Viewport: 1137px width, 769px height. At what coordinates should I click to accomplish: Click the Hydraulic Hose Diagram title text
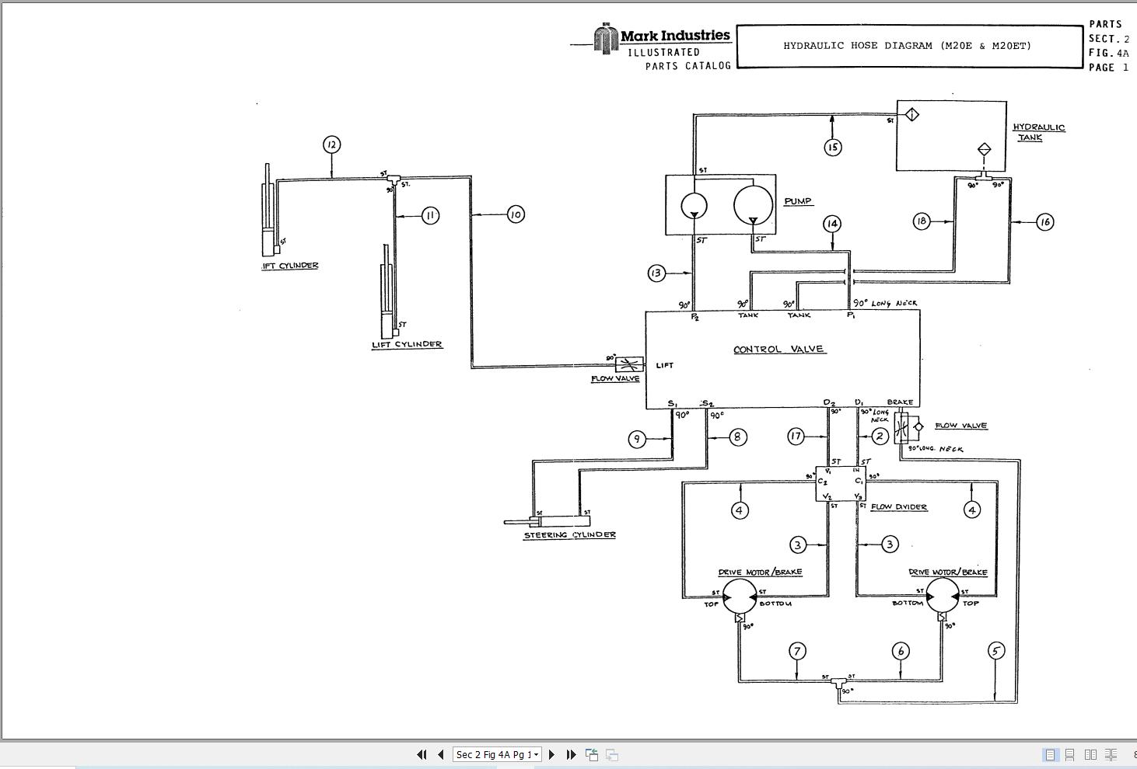point(908,46)
